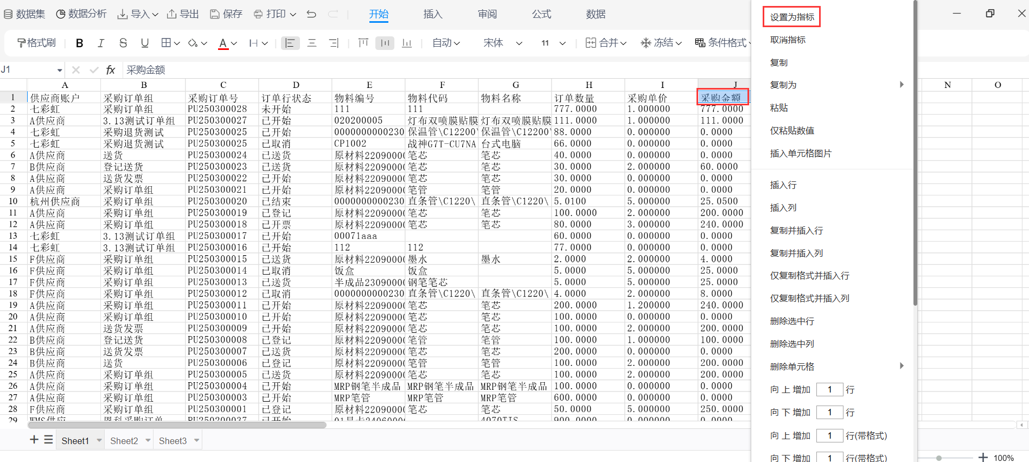Open the 数据集 dataset panel
Image resolution: width=1029 pixels, height=462 pixels.
24,14
